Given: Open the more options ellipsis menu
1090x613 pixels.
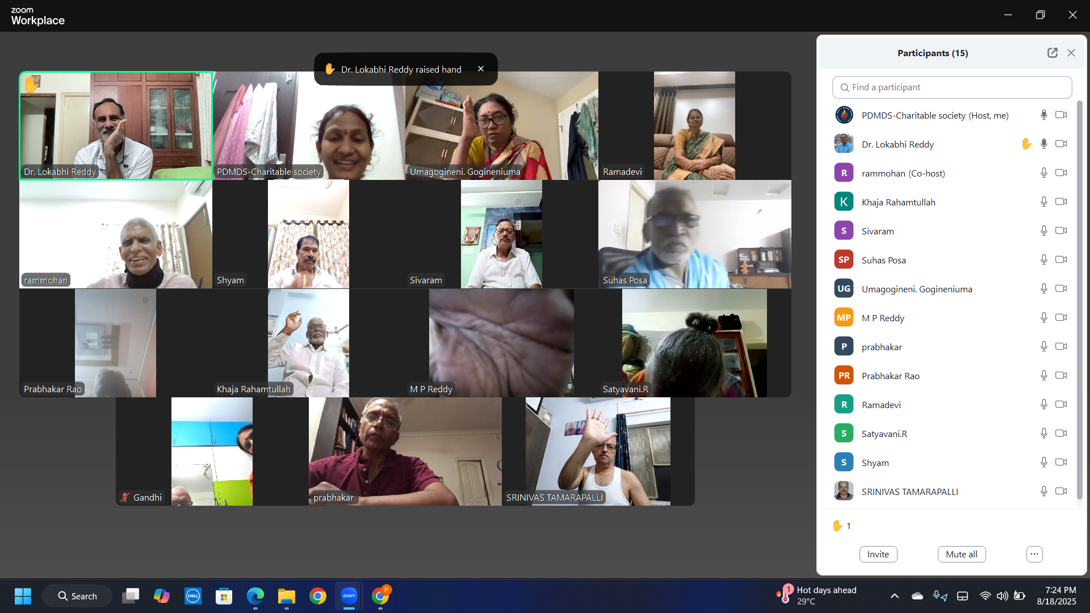Looking at the screenshot, I should [1034, 555].
